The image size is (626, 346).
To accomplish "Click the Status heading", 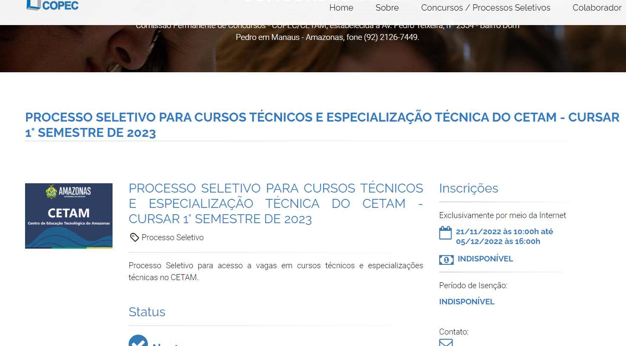I will [147, 312].
